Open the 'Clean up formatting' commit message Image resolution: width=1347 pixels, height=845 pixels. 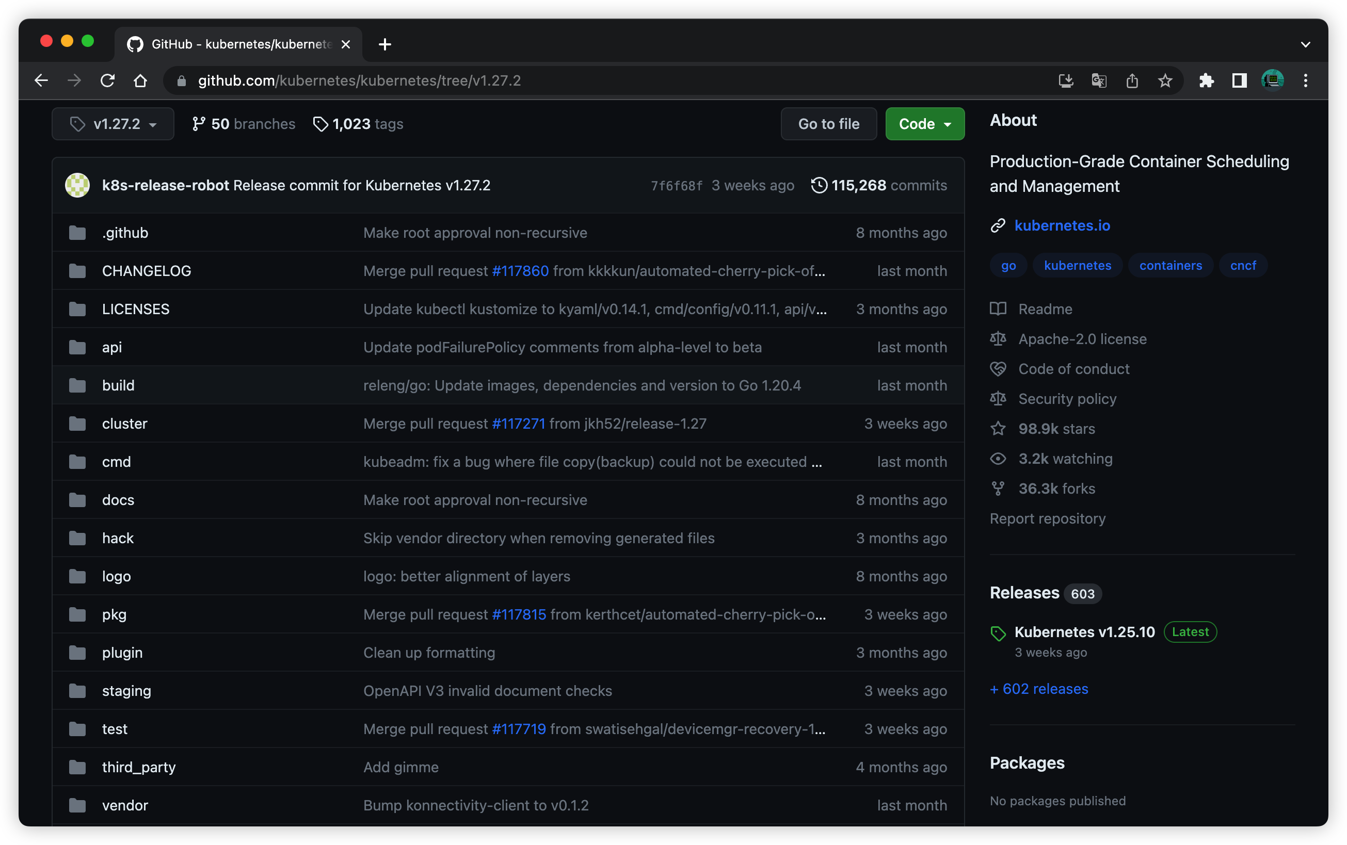(429, 652)
